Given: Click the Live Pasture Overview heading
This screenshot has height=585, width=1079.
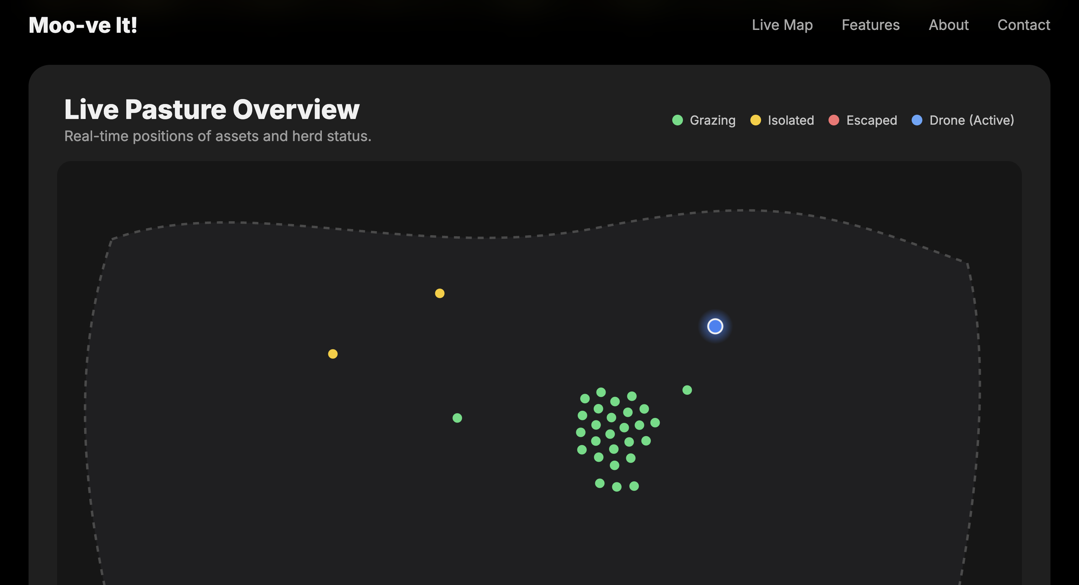Looking at the screenshot, I should pos(212,110).
